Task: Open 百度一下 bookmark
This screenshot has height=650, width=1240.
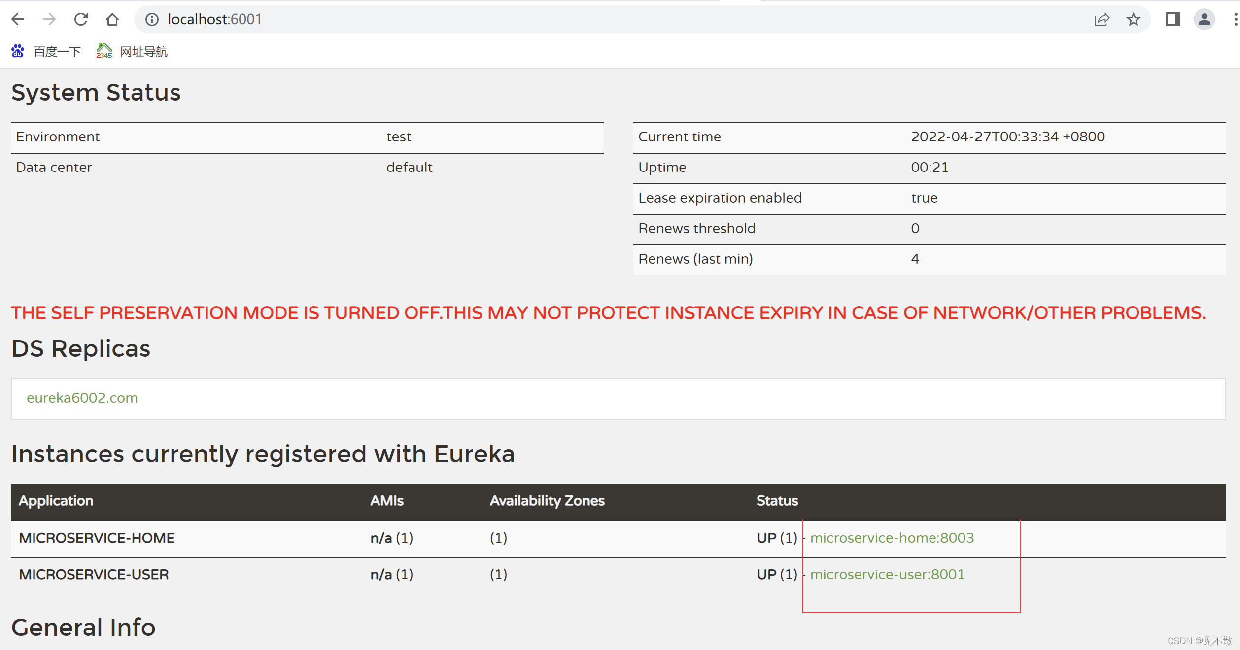Action: click(46, 51)
